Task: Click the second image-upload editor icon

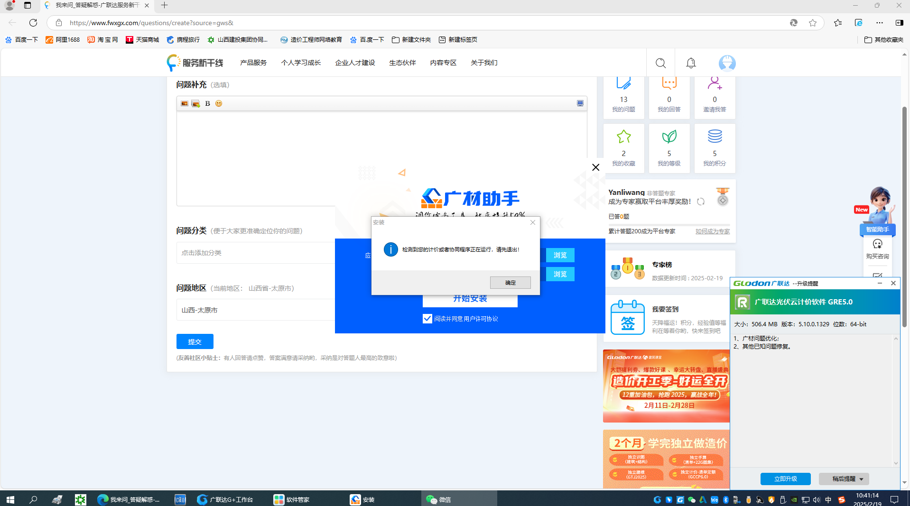Action: pyautogui.click(x=195, y=103)
